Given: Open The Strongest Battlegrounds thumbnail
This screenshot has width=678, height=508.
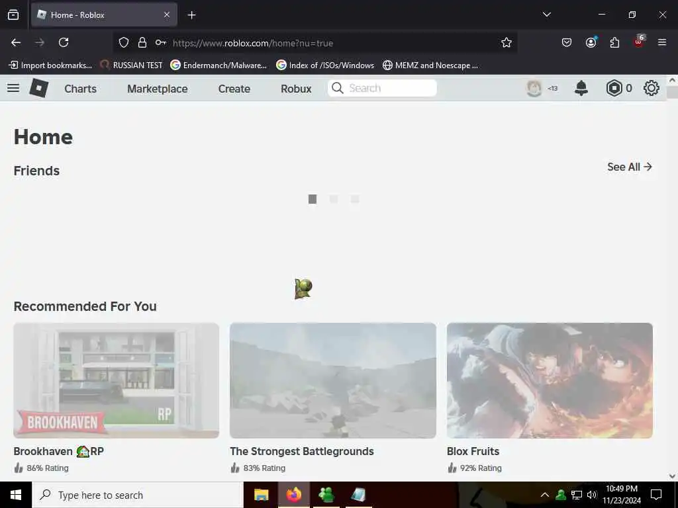Looking at the screenshot, I should tap(333, 380).
